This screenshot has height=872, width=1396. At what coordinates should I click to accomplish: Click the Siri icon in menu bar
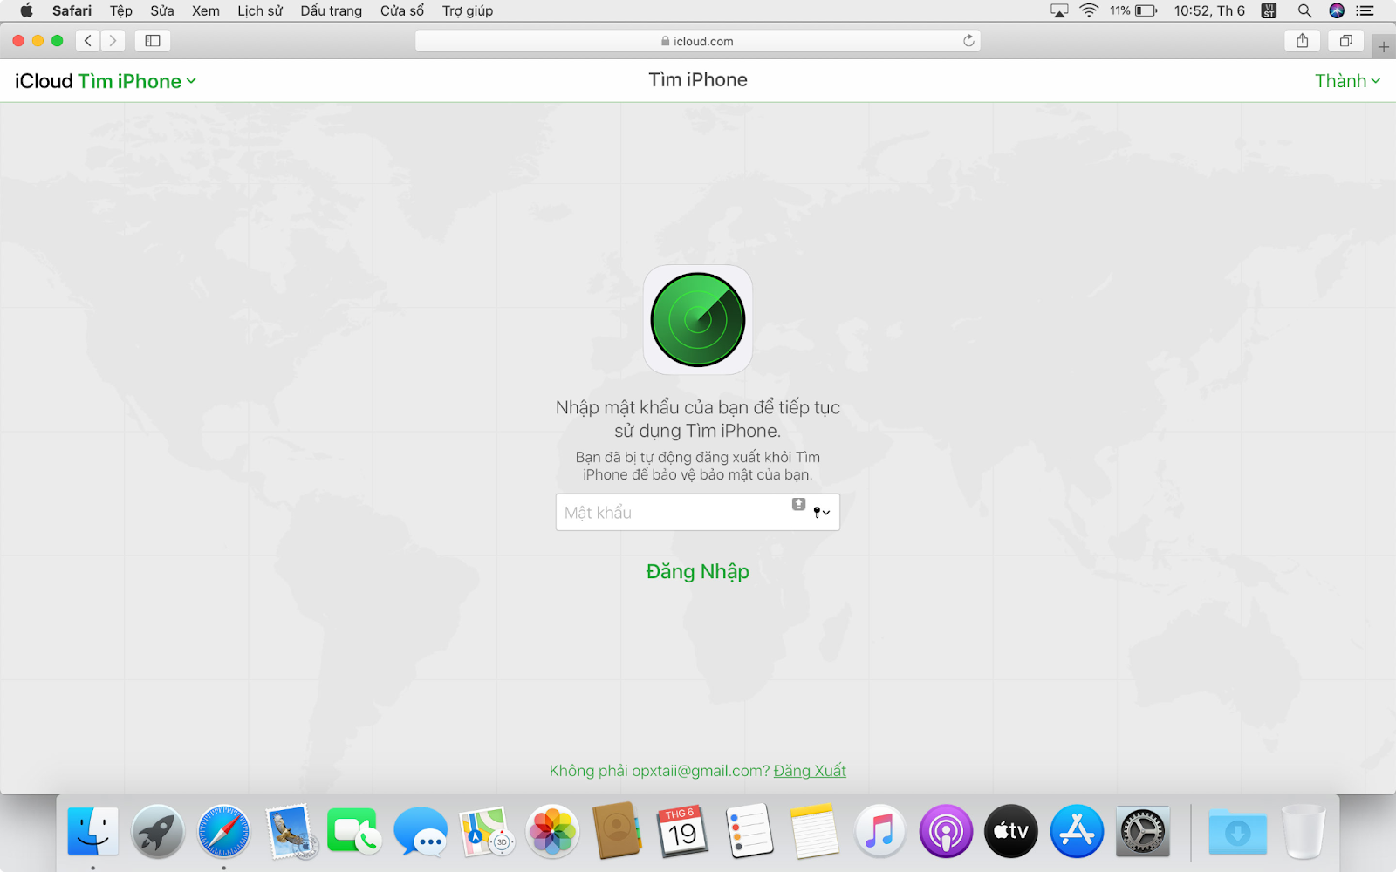point(1337,10)
